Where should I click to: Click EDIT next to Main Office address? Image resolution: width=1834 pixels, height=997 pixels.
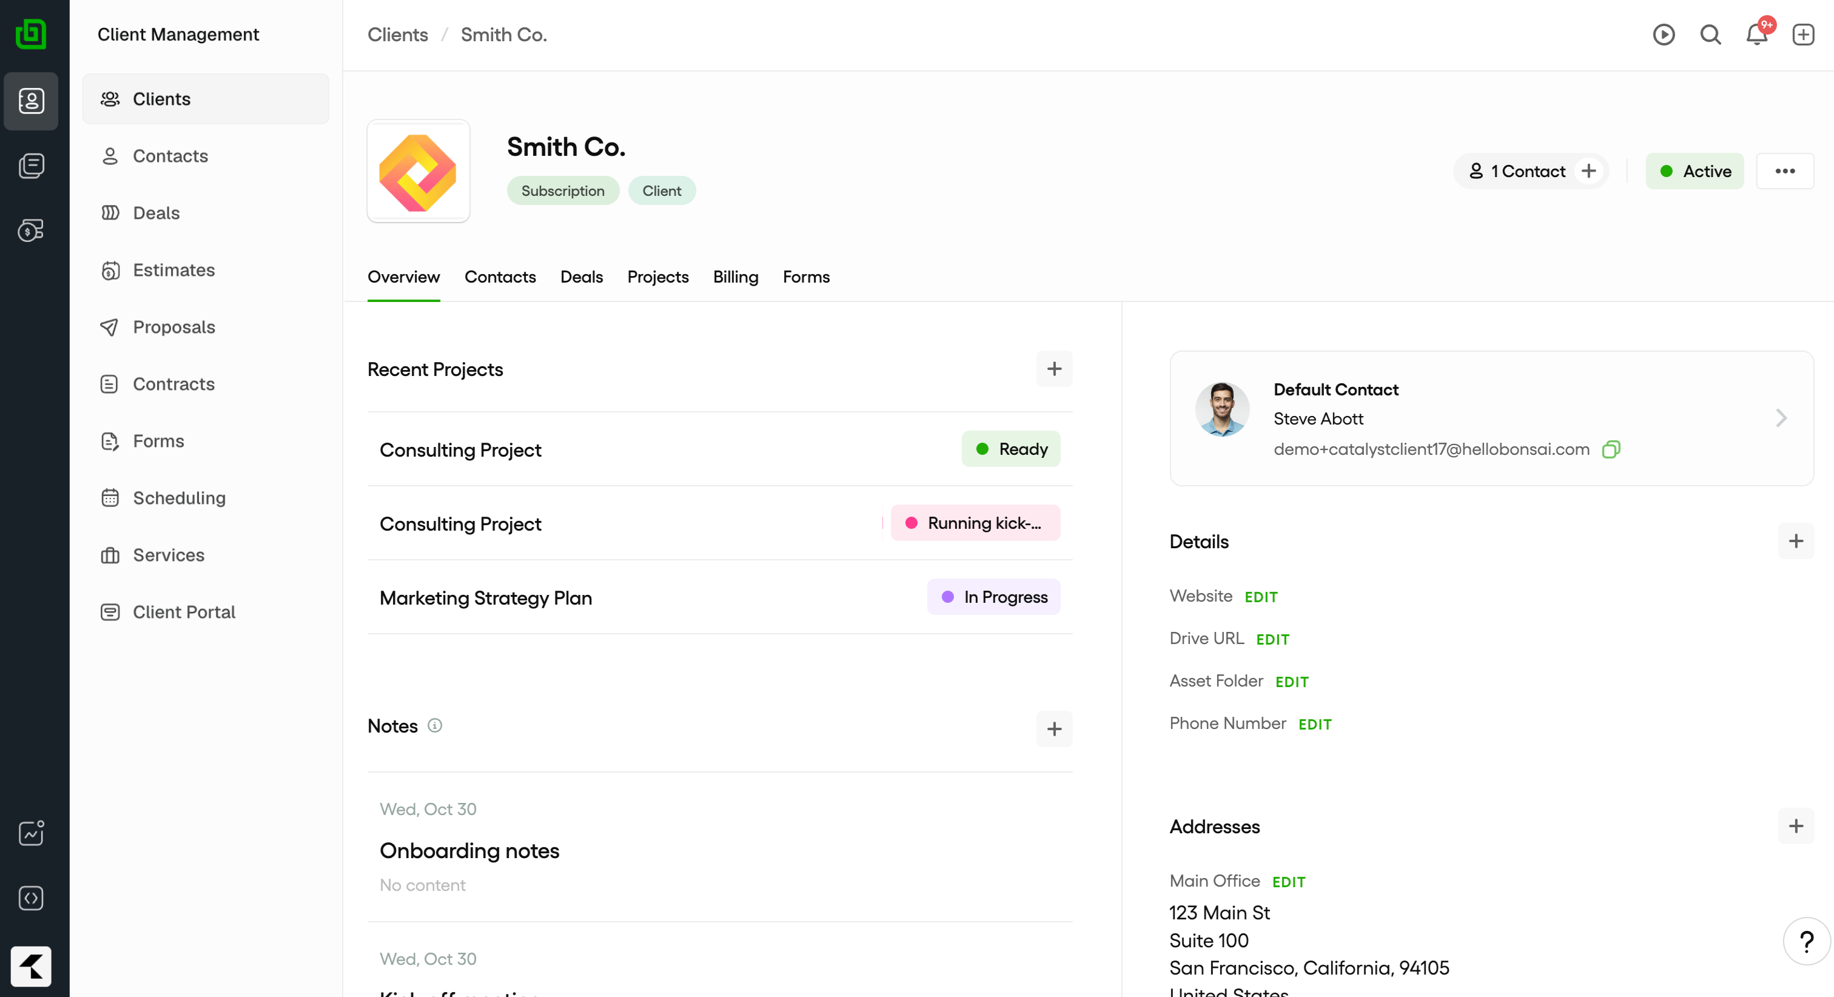tap(1288, 882)
